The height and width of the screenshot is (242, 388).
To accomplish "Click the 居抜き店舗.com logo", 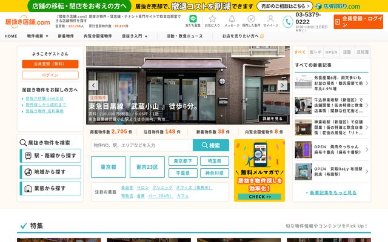I will [27, 22].
